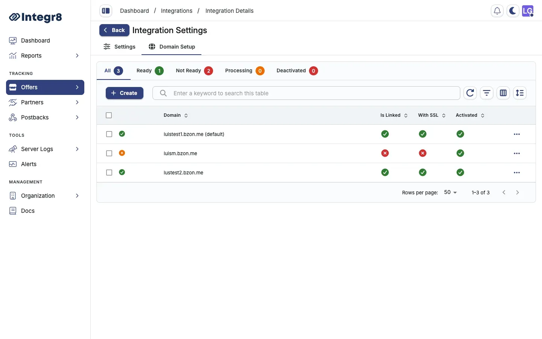Go to the next table page
Screen dimensions: 542x339
click(x=518, y=192)
